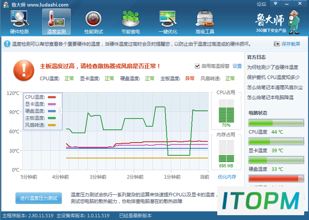Click the 当前 time axis label
The width and height of the screenshot is (309, 220).
click(205, 177)
